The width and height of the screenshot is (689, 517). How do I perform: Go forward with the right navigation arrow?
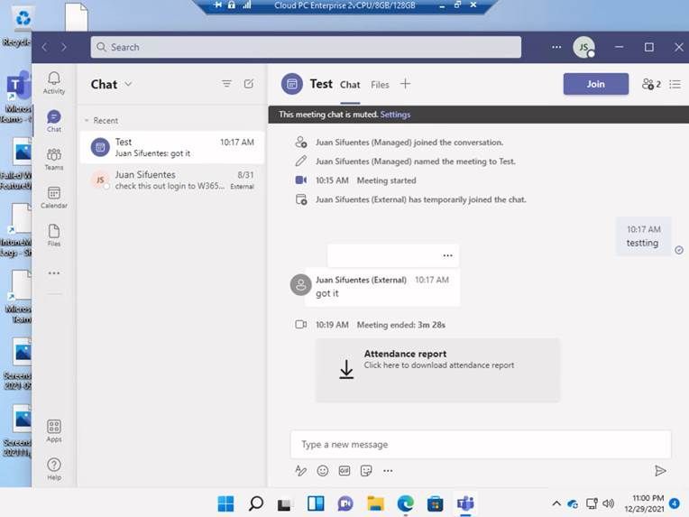[64, 47]
